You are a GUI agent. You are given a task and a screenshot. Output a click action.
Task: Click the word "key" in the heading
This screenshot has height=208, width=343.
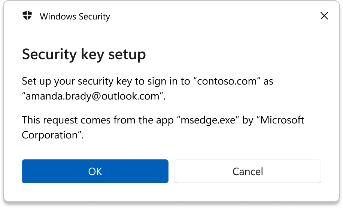[x=92, y=54]
